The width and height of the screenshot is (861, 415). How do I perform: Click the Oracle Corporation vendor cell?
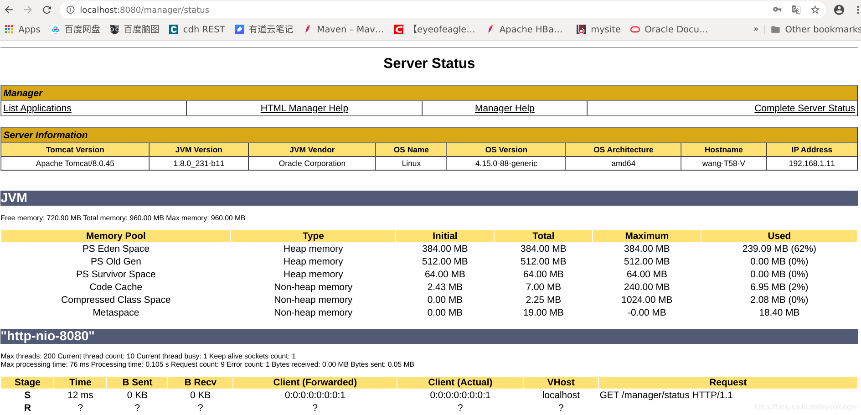pos(312,163)
